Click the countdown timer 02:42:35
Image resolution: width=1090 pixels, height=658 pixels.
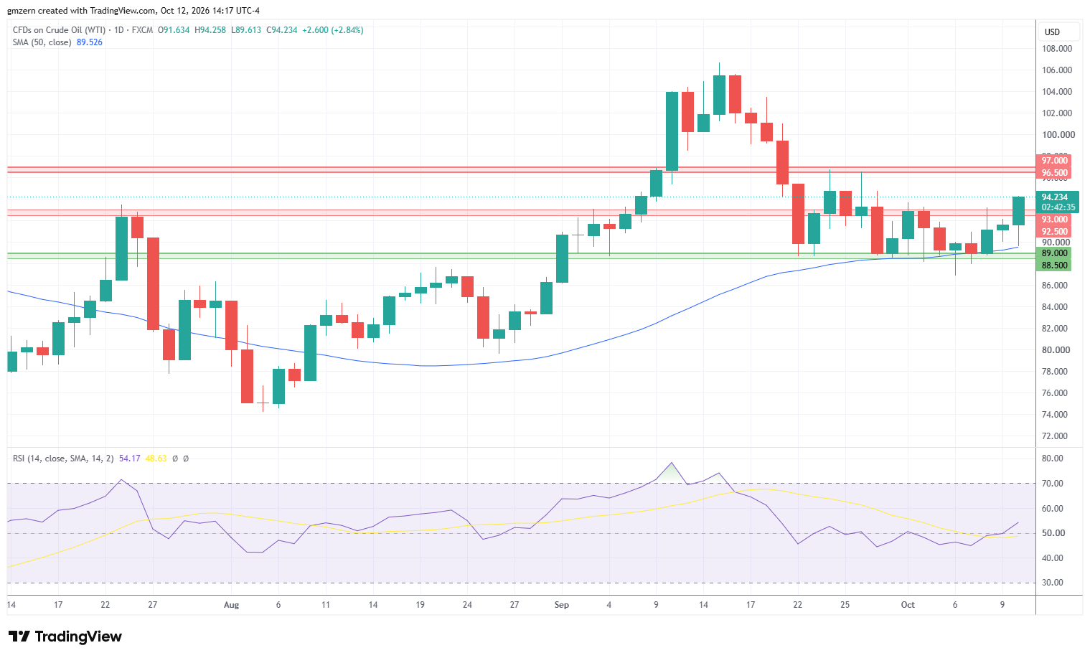(1058, 207)
